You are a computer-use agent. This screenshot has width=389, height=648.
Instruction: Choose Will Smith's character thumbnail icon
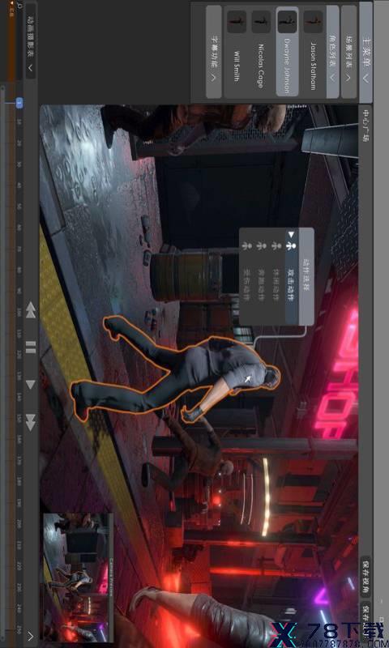(237, 22)
